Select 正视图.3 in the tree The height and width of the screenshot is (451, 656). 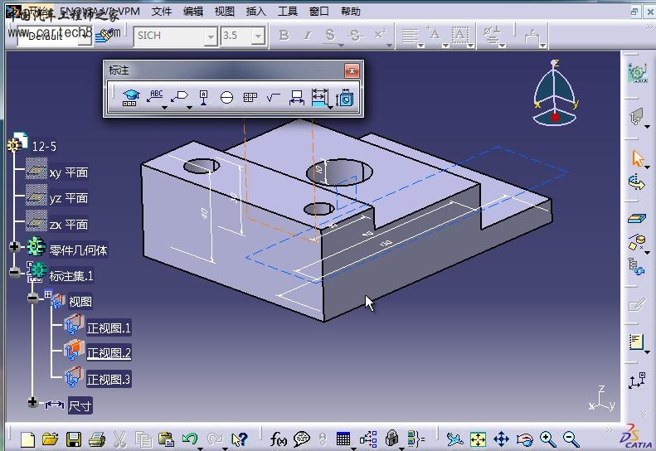click(x=109, y=380)
